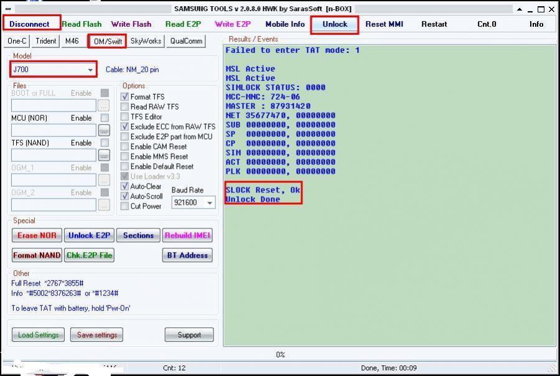Switch to the QualComm tab
The height and width of the screenshot is (376, 560).
click(186, 40)
